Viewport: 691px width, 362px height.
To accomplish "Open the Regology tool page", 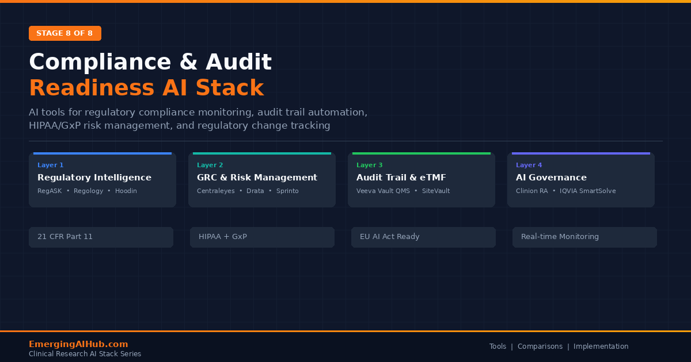I will tap(88, 191).
